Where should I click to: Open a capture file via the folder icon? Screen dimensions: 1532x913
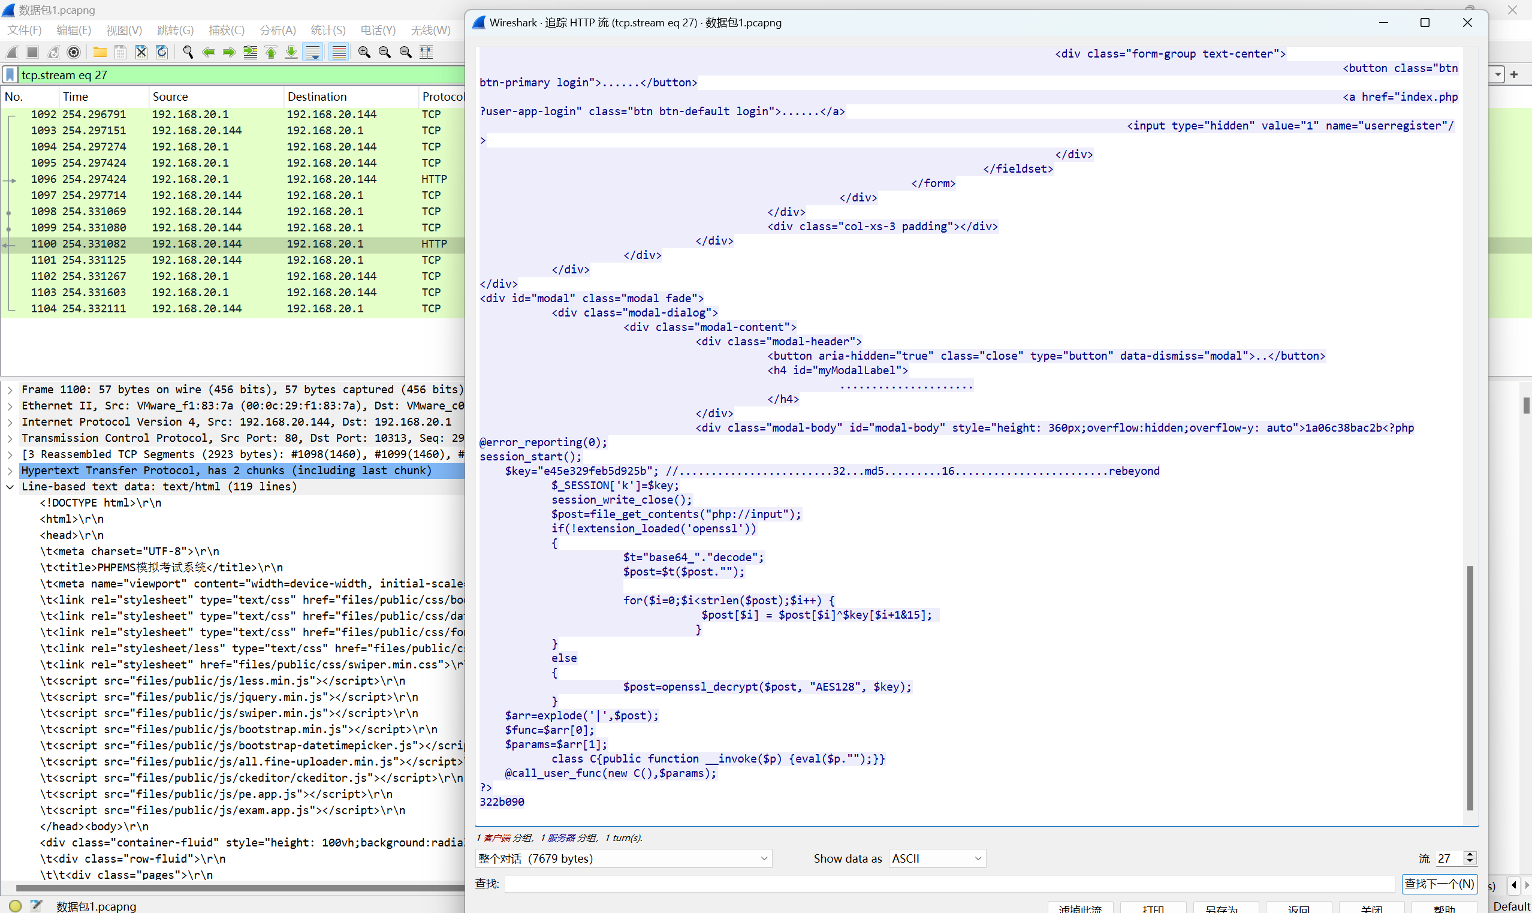tap(99, 52)
